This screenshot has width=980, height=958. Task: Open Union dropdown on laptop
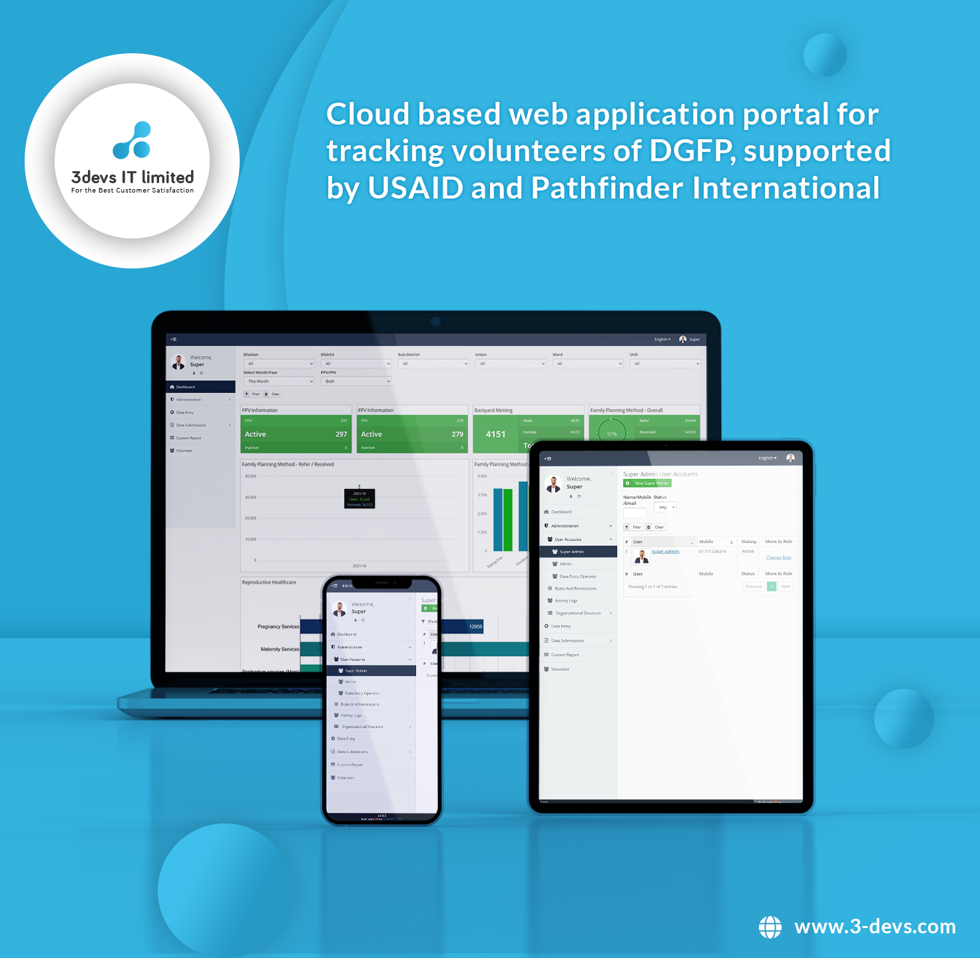coord(511,364)
